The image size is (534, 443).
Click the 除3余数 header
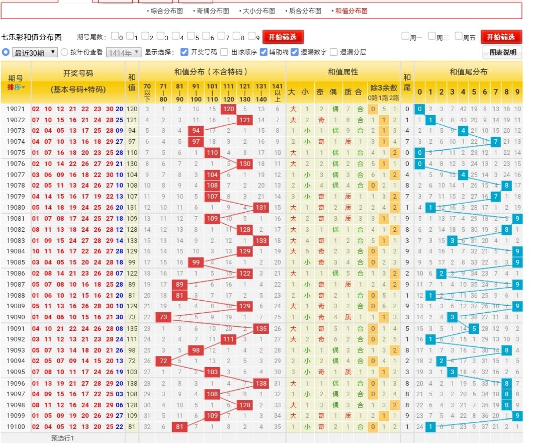coord(384,88)
